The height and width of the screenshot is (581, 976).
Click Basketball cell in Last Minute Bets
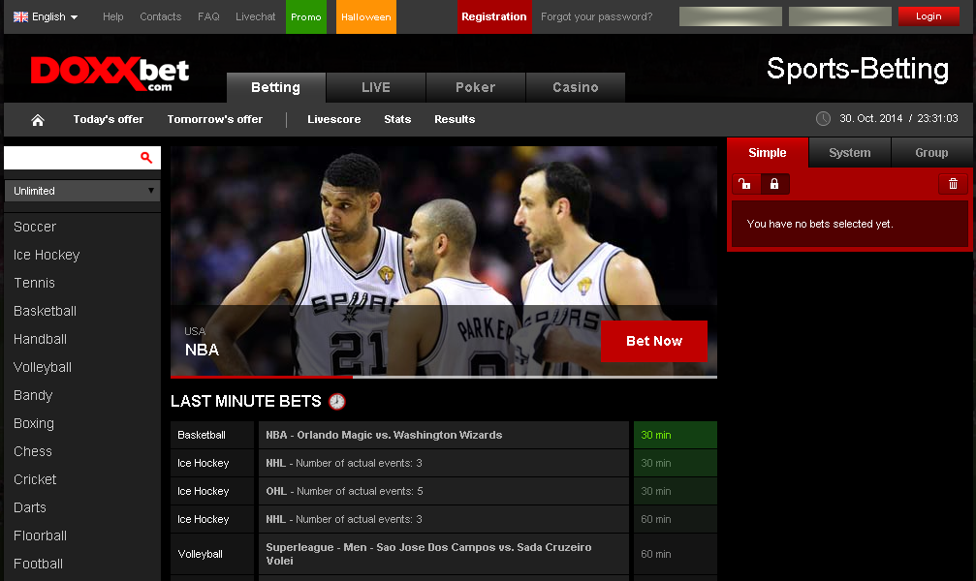click(212, 435)
